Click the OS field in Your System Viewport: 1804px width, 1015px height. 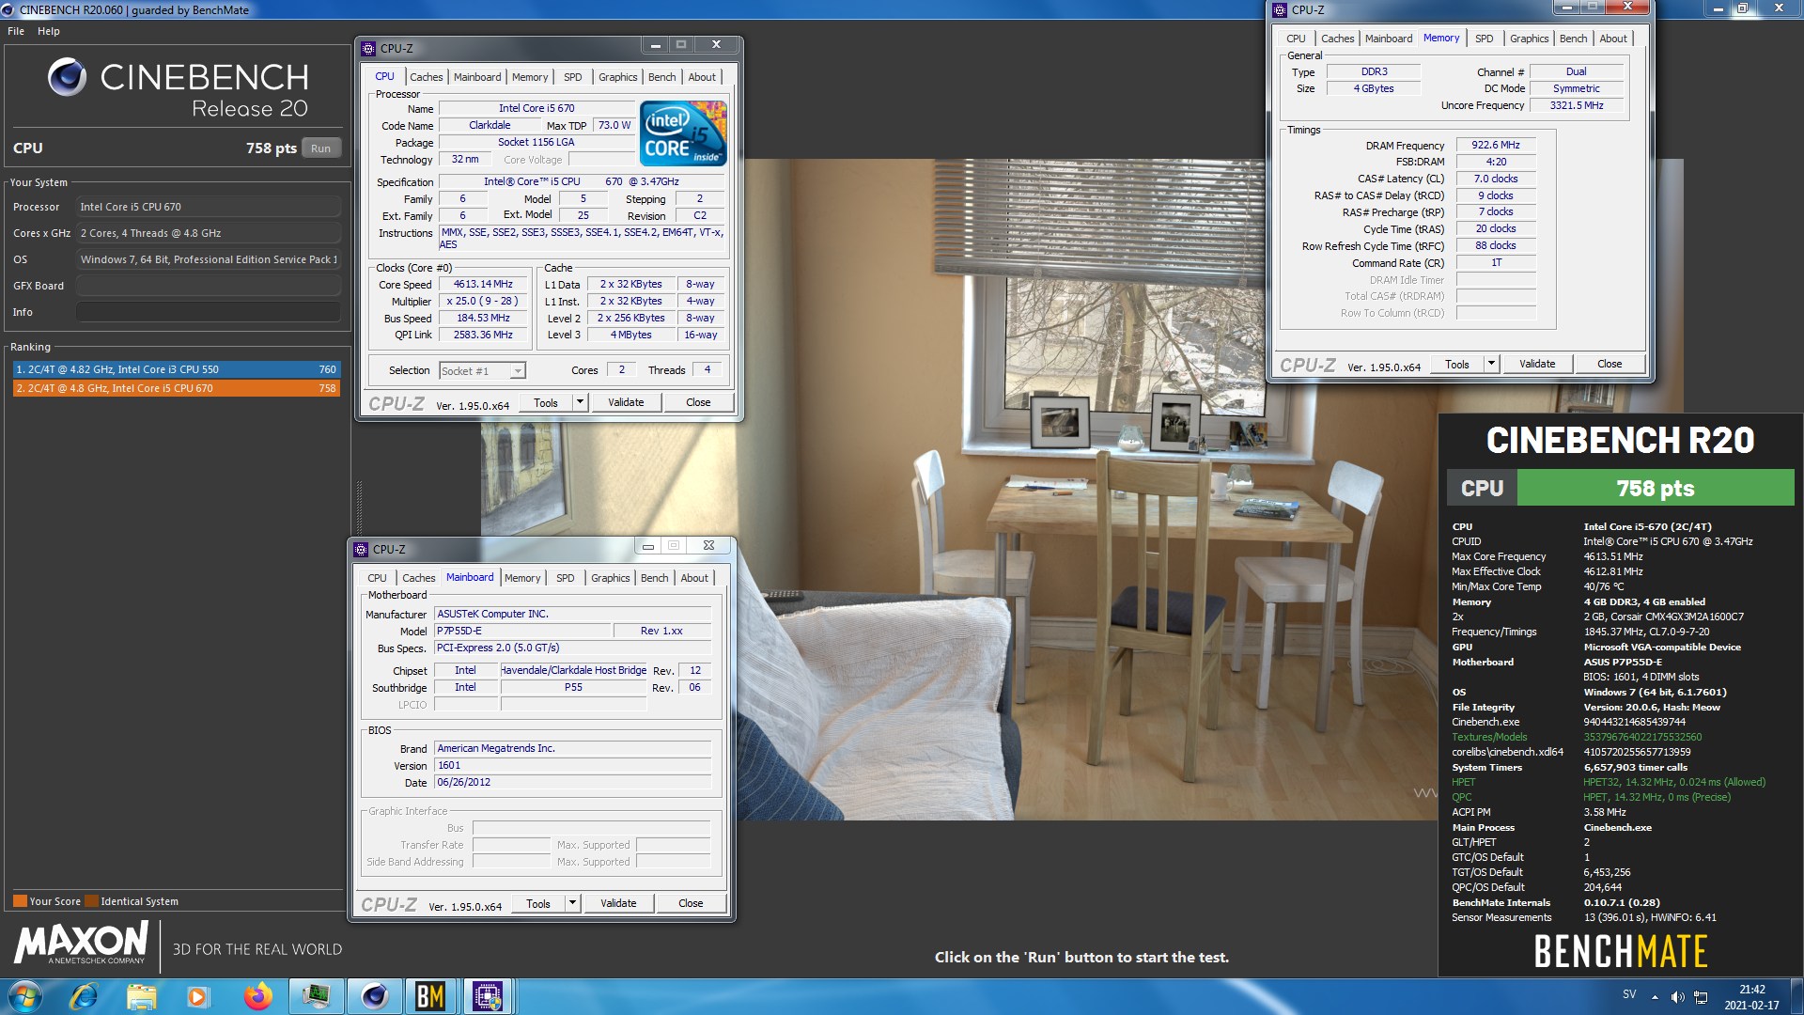pyautogui.click(x=209, y=259)
